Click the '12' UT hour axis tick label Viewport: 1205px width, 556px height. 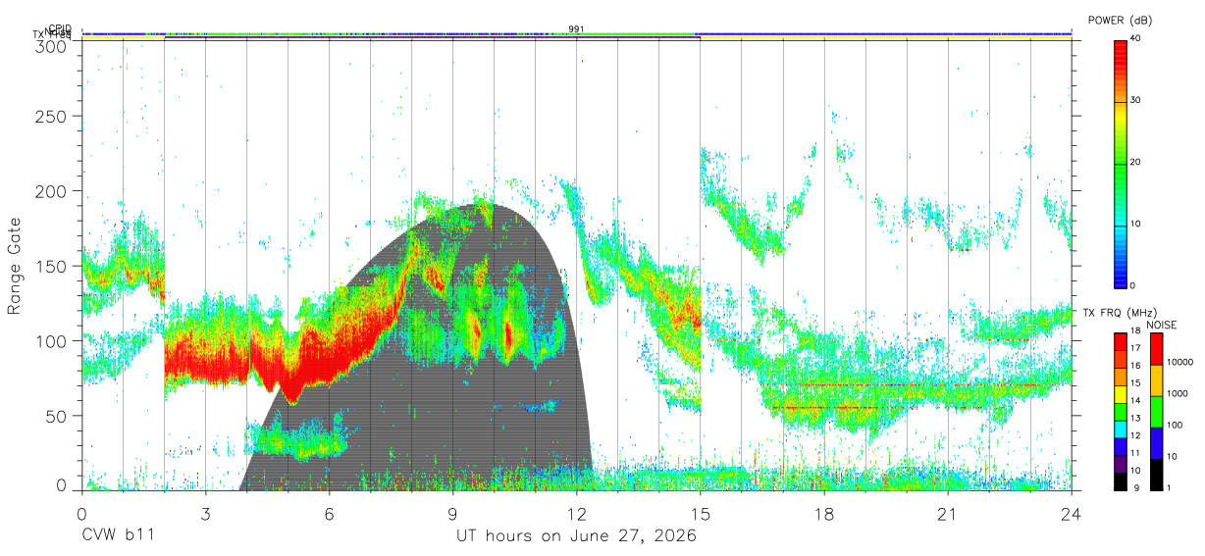[x=577, y=515]
